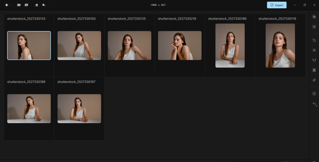Select thumbnail of shutterstock_2527330125

click(129, 46)
